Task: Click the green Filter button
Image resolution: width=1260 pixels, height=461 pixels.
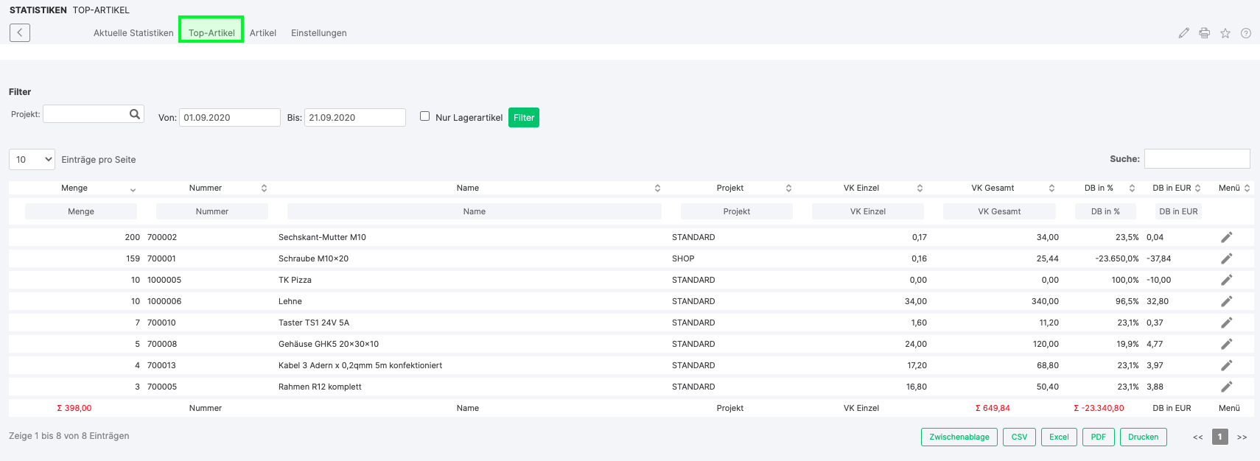Action: 523,118
